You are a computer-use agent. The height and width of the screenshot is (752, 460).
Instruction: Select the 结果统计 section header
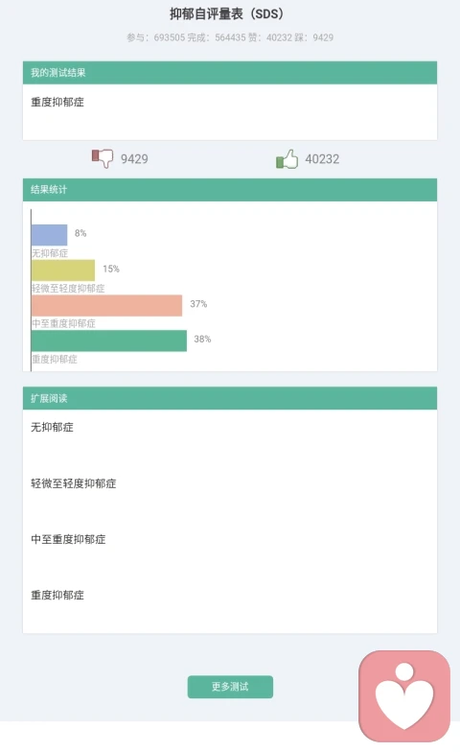(230, 190)
